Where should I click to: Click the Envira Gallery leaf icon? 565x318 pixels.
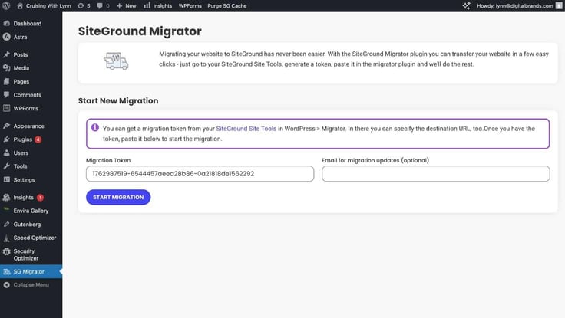coord(6,209)
